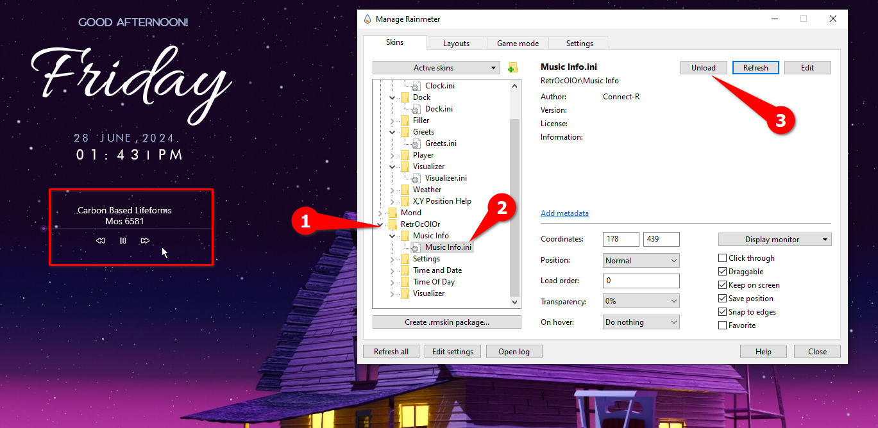Switch to the Skins tab
This screenshot has height=428, width=878.
(395, 42)
